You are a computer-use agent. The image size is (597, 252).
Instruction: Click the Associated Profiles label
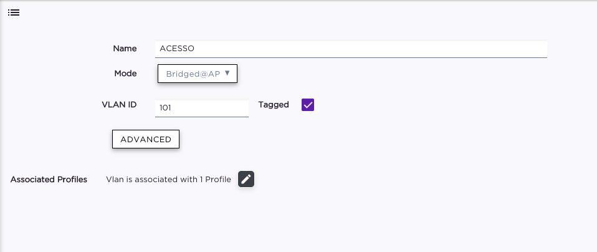(x=49, y=180)
